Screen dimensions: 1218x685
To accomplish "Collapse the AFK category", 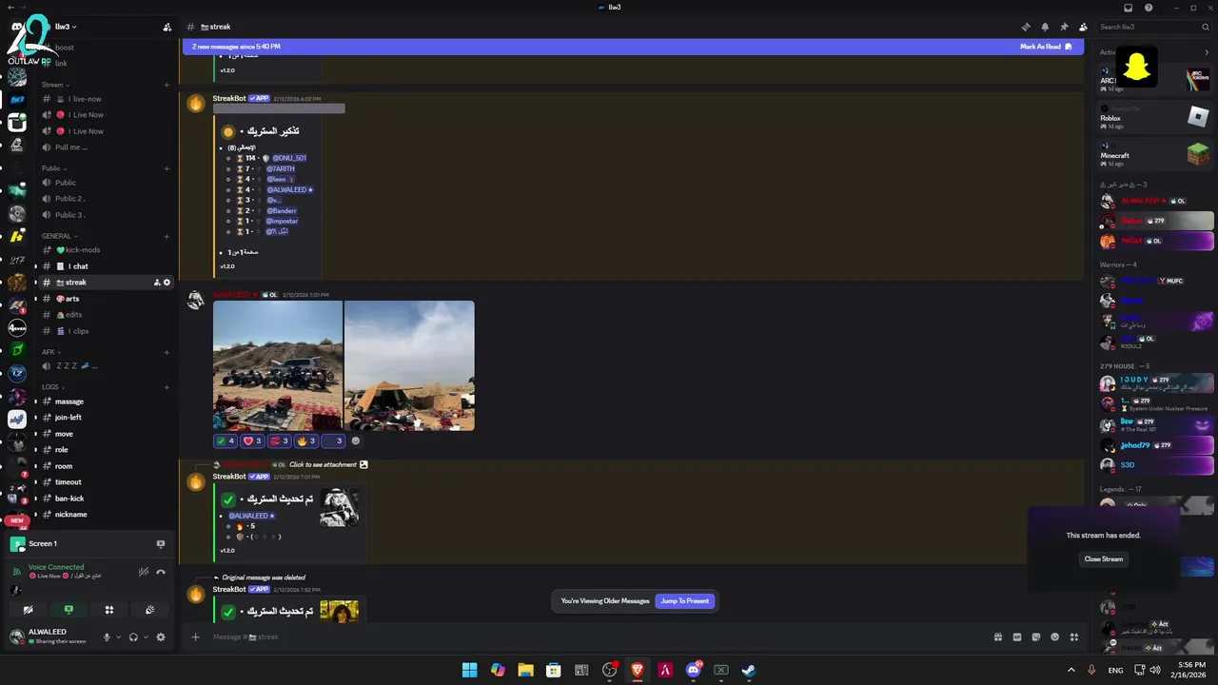I will click(51, 352).
